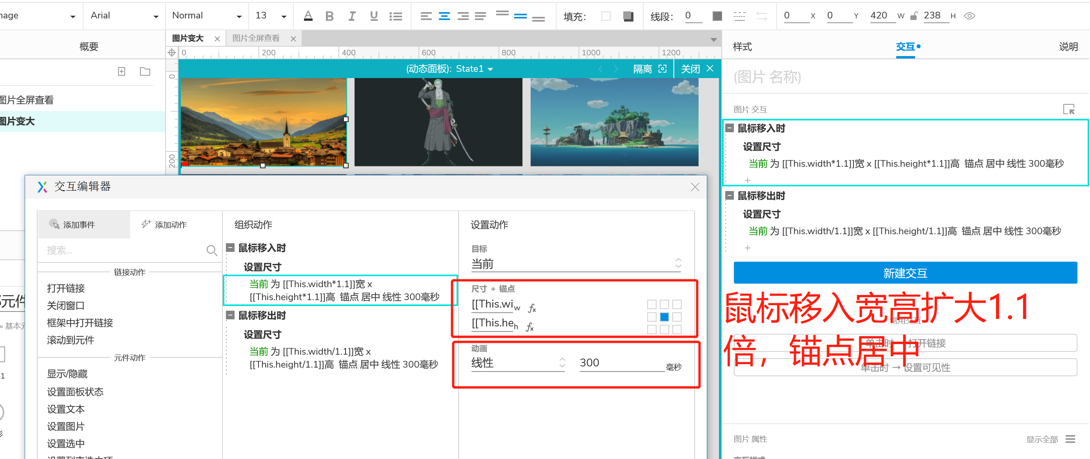Click search icon in interaction editor
Screen dimensions: 1090x459
211,250
